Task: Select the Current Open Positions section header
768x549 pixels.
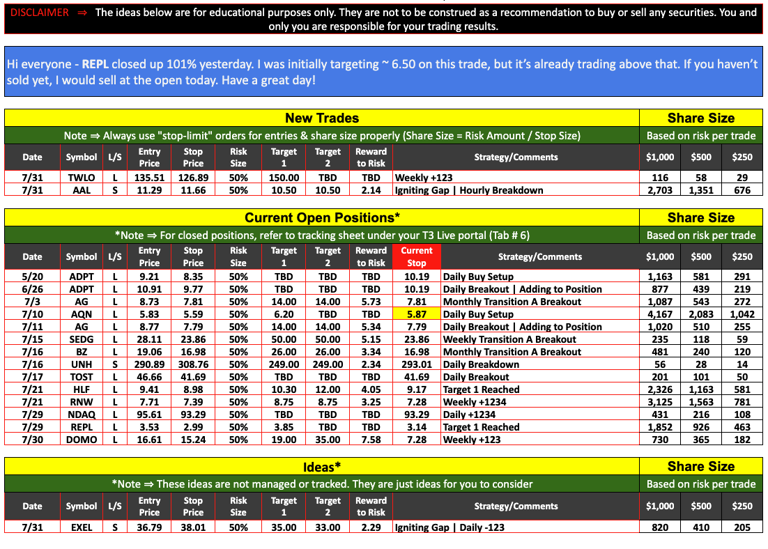Action: pos(321,217)
